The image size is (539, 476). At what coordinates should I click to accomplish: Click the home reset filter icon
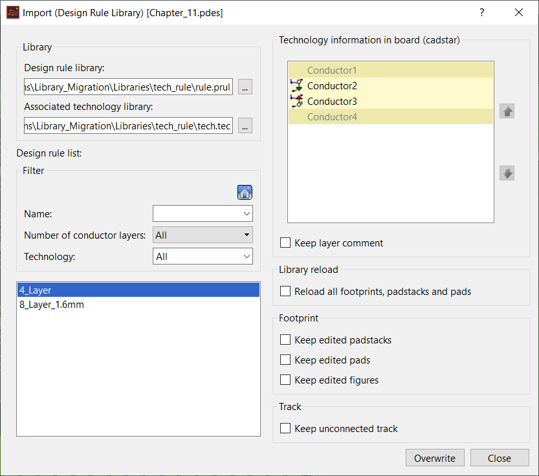click(245, 192)
